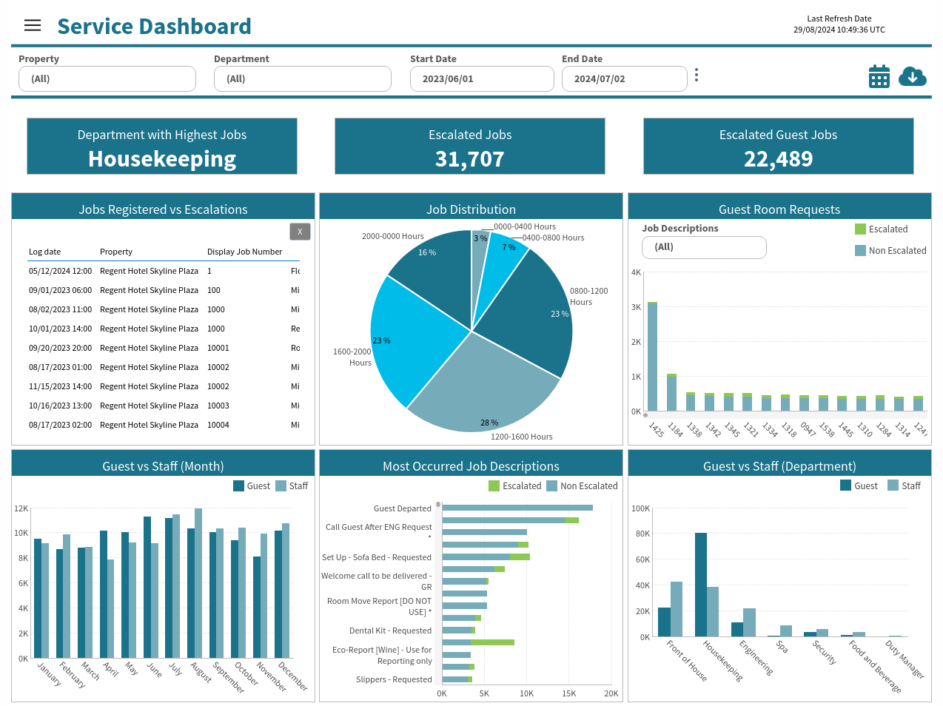This screenshot has width=943, height=706.
Task: Click the End Date field
Action: click(x=625, y=78)
